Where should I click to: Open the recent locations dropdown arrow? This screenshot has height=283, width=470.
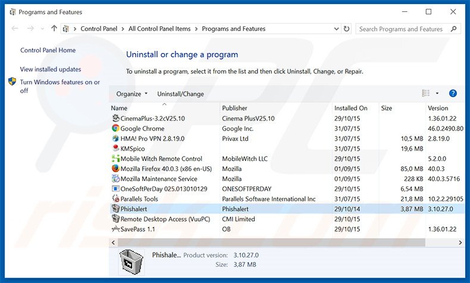pos(42,29)
